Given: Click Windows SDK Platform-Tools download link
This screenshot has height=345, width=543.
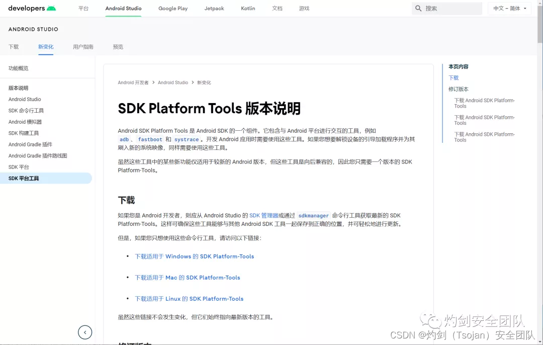Looking at the screenshot, I should pyautogui.click(x=194, y=256).
